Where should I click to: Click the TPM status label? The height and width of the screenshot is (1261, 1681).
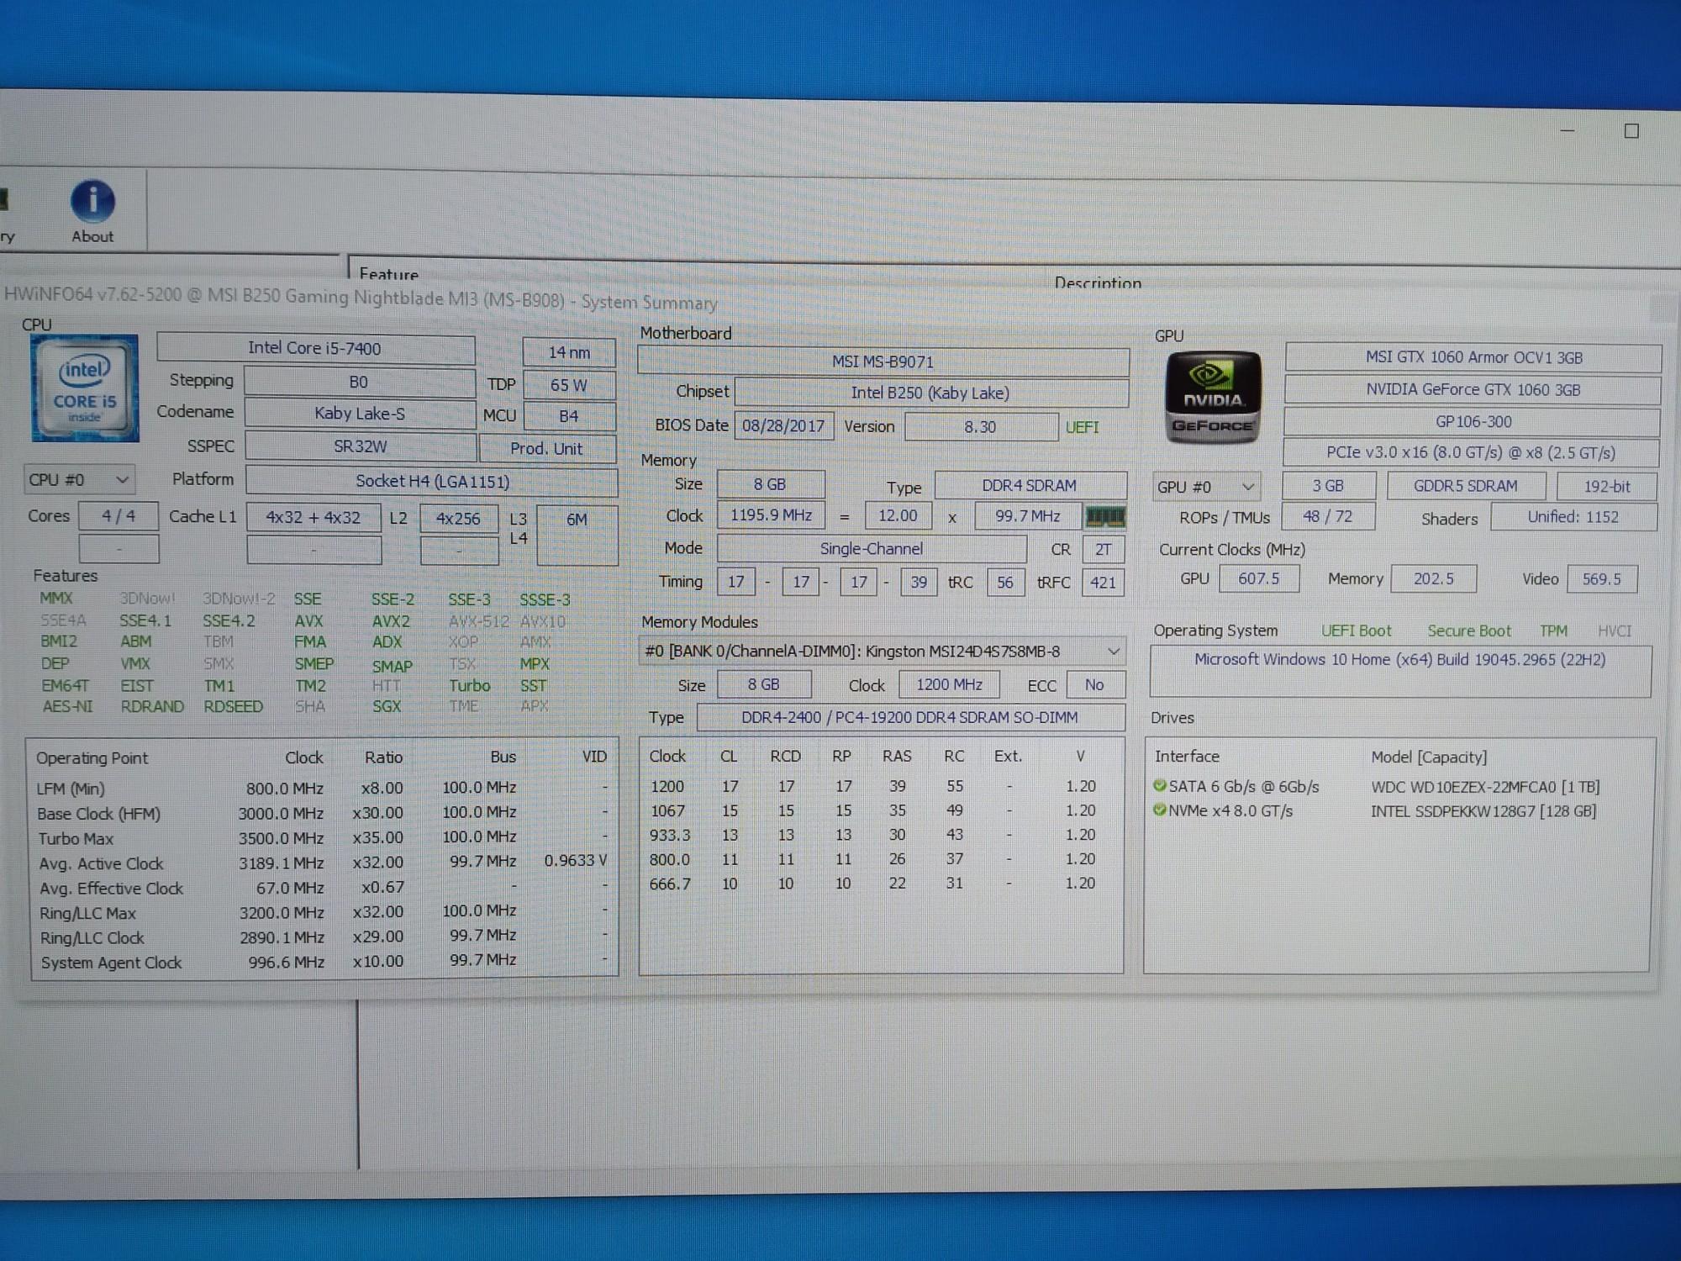point(1553,630)
